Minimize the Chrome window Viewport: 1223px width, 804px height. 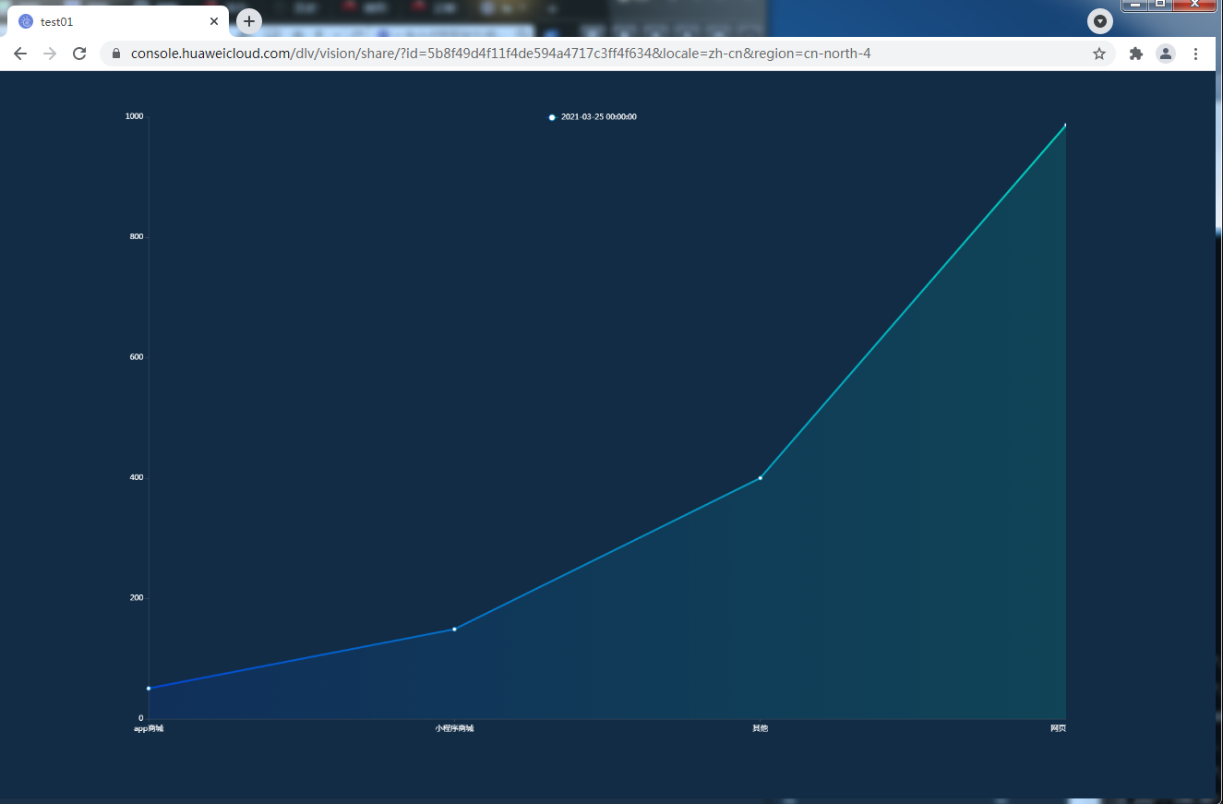[x=1135, y=5]
